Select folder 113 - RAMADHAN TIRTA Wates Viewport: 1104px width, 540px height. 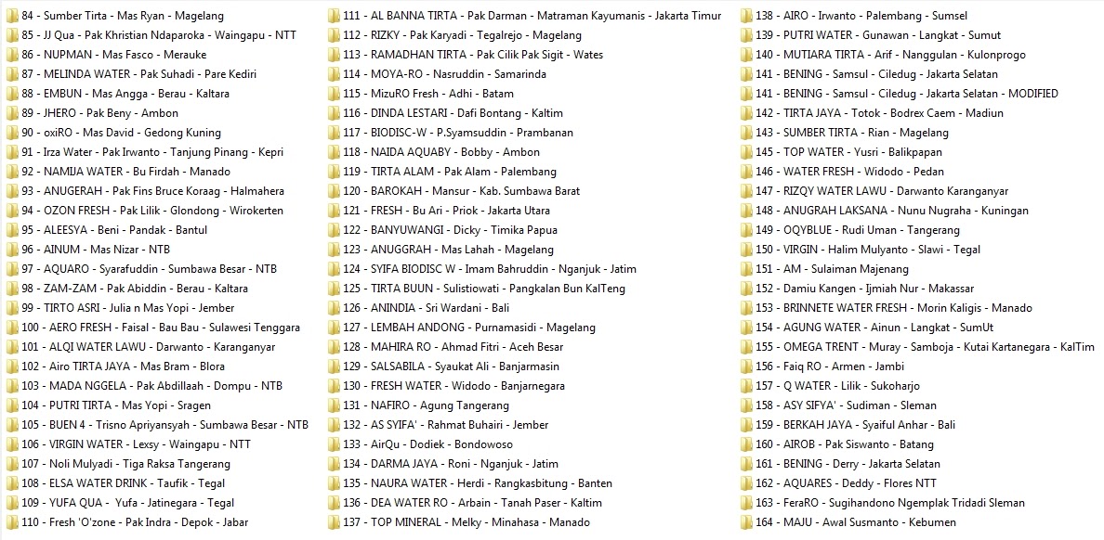[467, 54]
